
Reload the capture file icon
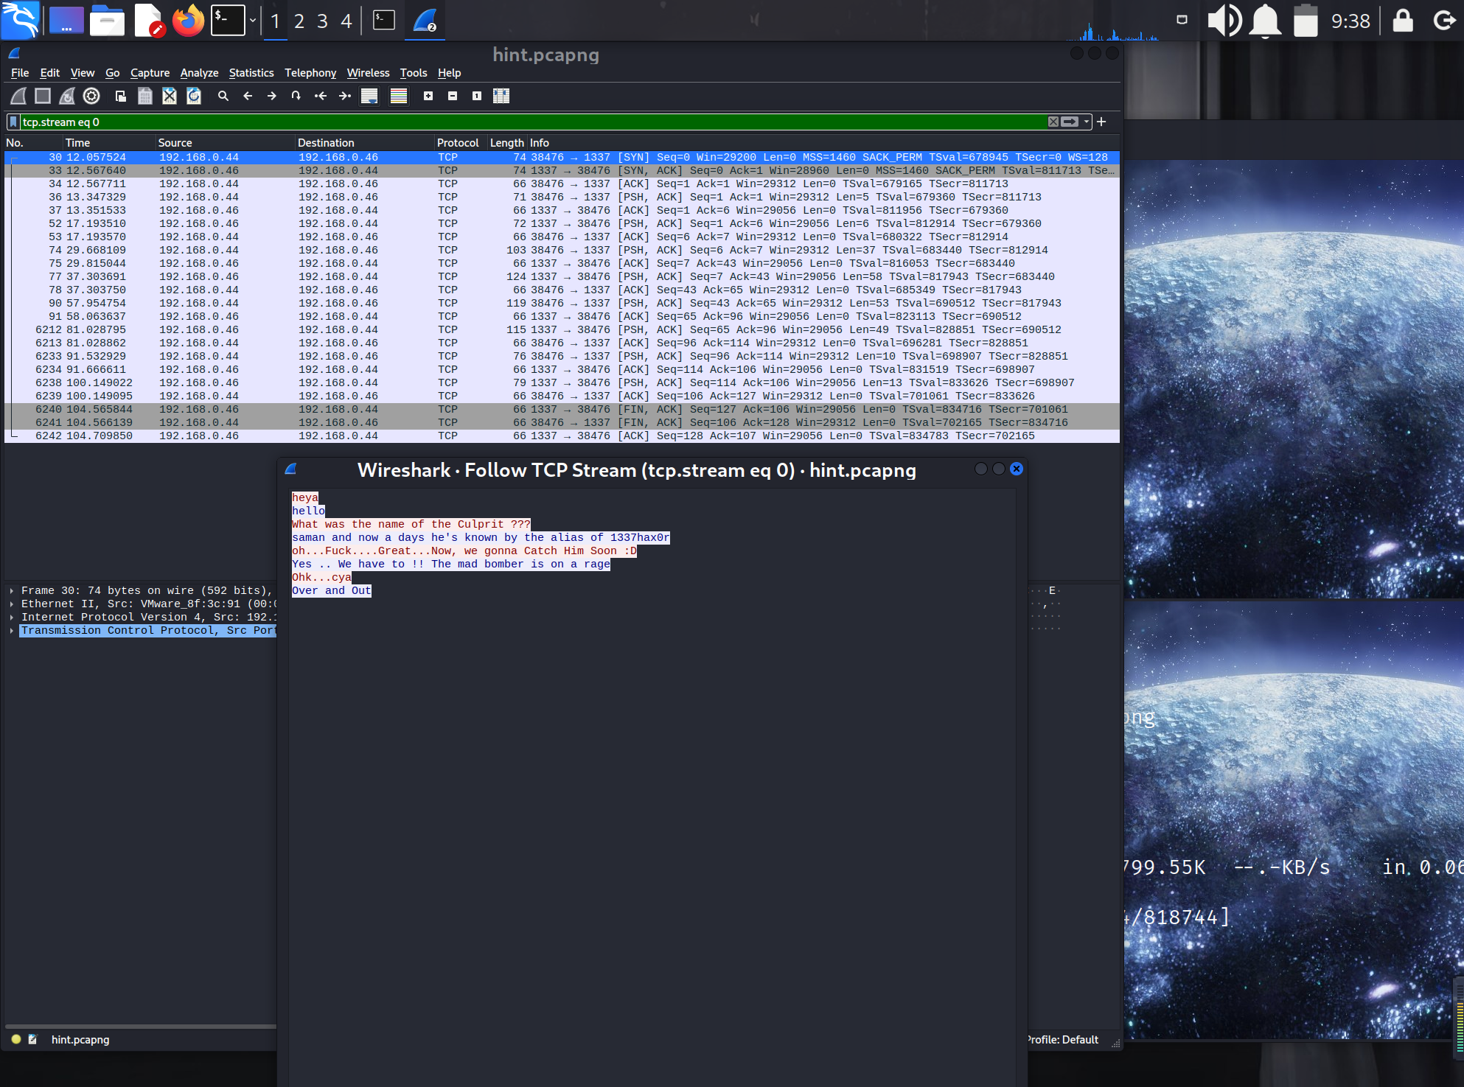pyautogui.click(x=194, y=96)
